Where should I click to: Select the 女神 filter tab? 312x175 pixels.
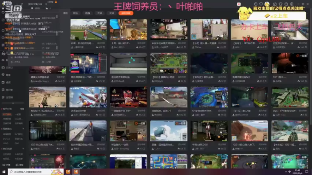pos(112,13)
